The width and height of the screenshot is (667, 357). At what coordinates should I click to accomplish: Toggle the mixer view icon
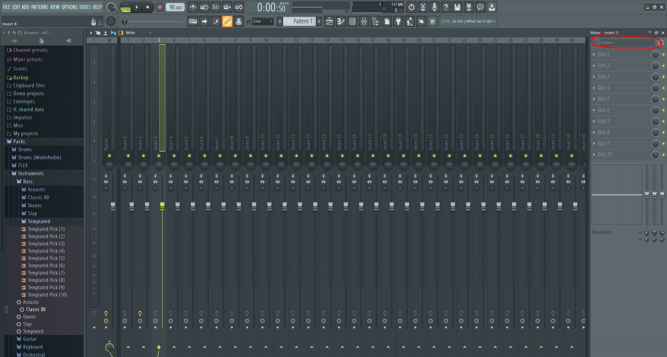pyautogui.click(x=364, y=22)
